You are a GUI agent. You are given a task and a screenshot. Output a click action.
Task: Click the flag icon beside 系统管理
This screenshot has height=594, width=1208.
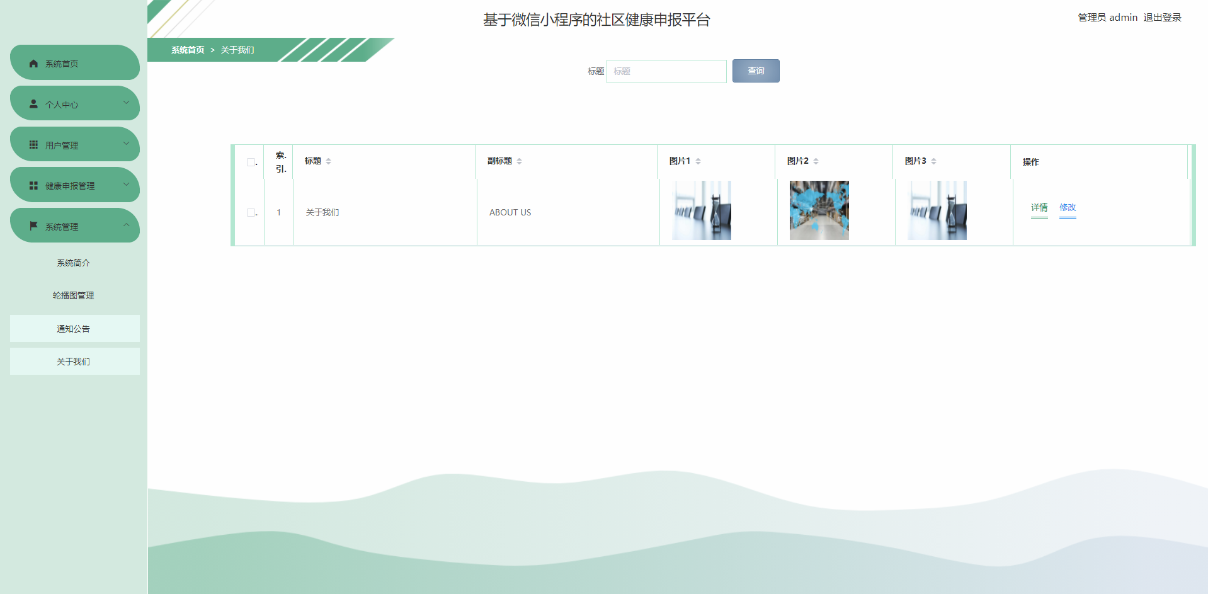point(34,226)
